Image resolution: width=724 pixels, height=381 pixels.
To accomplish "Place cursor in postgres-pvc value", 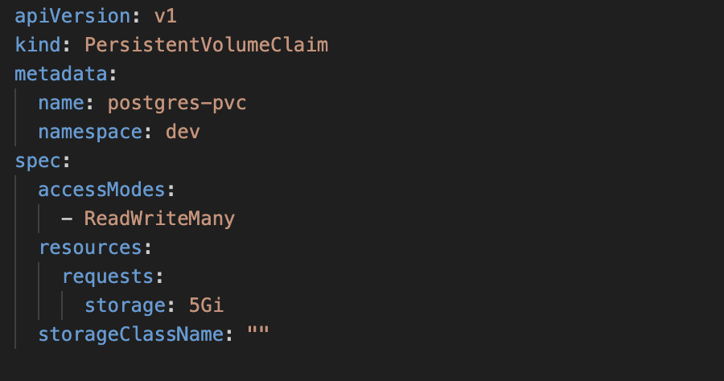I will [x=177, y=104].
